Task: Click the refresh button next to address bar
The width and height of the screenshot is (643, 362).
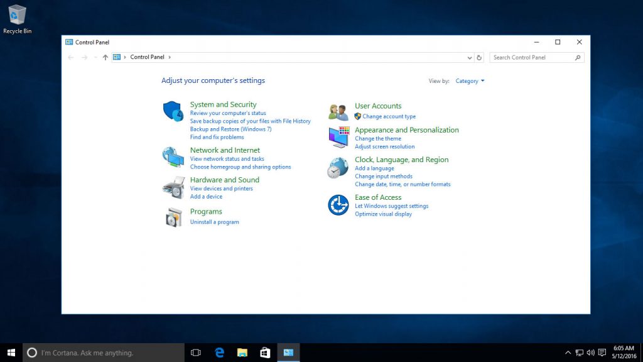Action: click(x=479, y=57)
